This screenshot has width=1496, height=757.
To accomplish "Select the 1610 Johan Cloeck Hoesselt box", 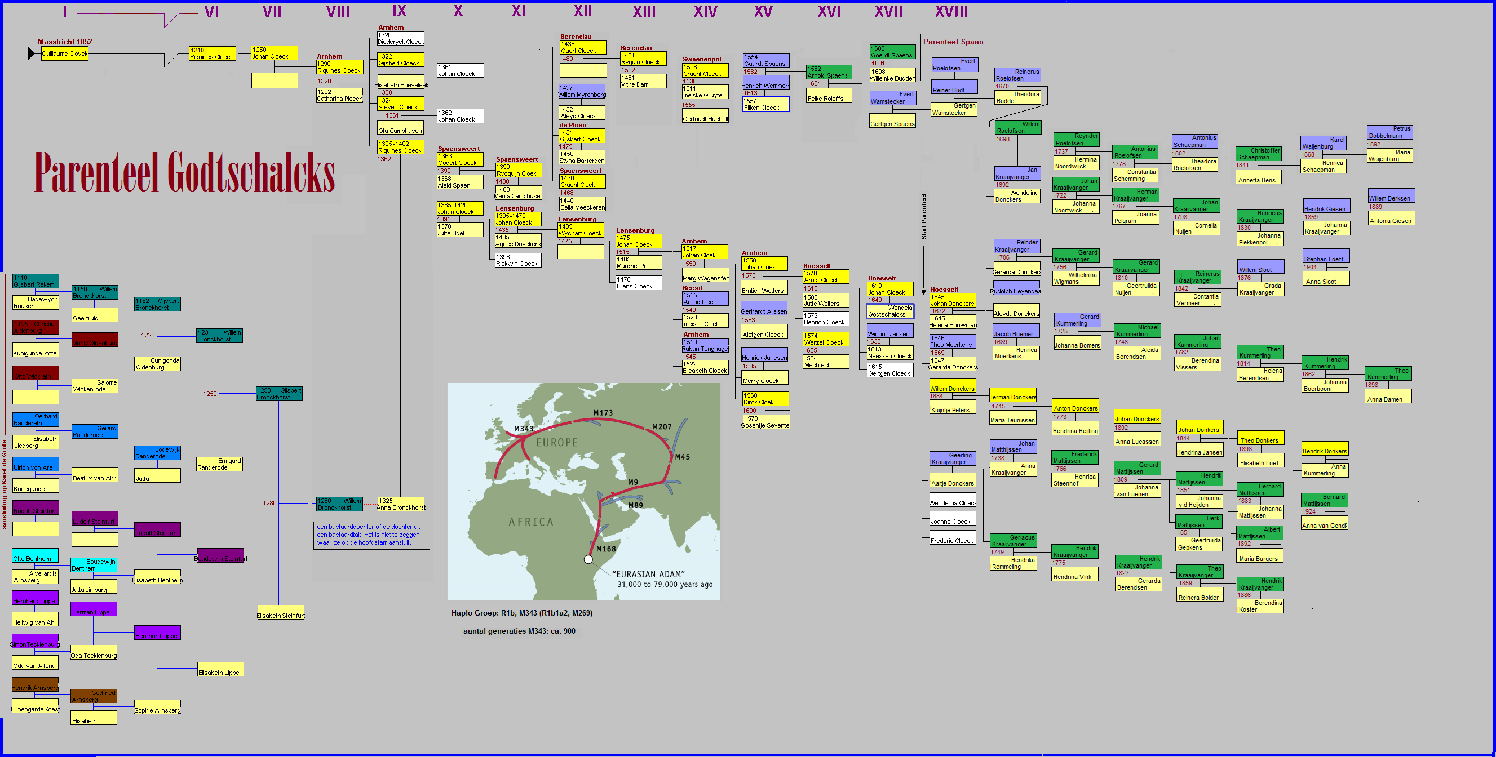I will coord(889,289).
